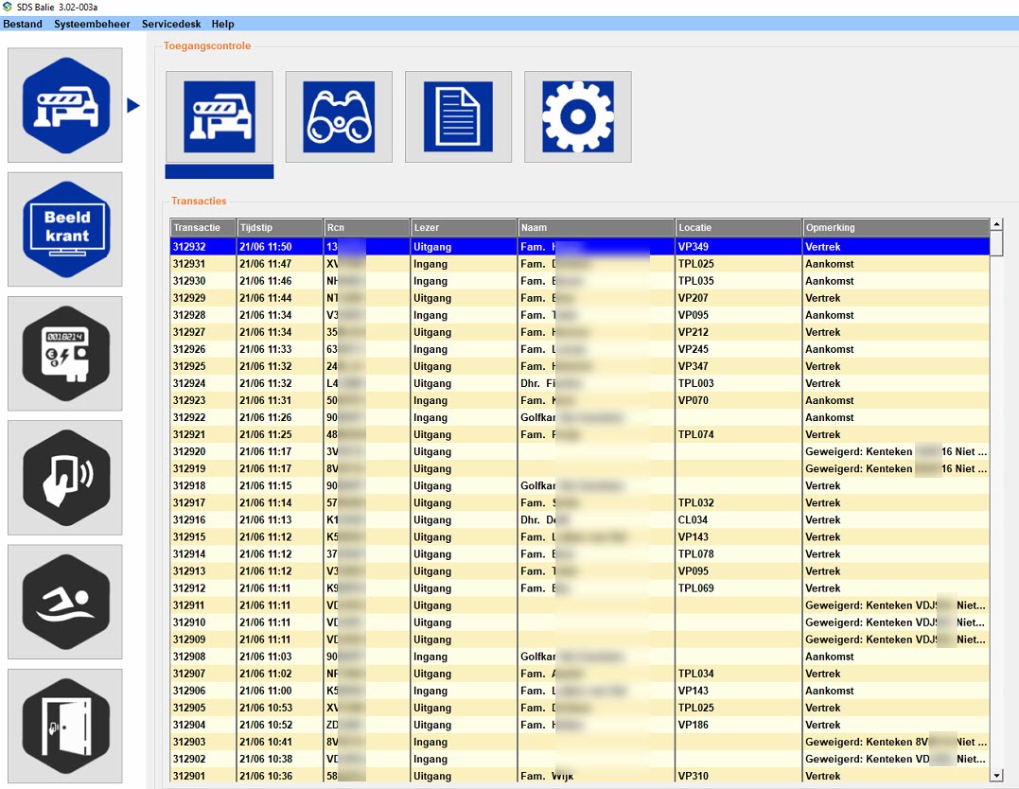
Task: Click location TPL069 in row 312912
Action: pos(696,588)
